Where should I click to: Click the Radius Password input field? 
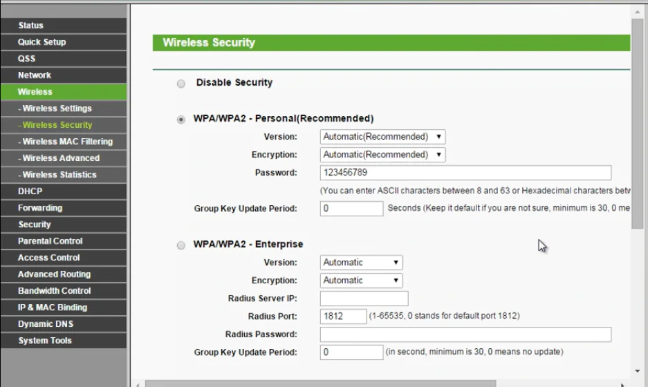point(465,334)
